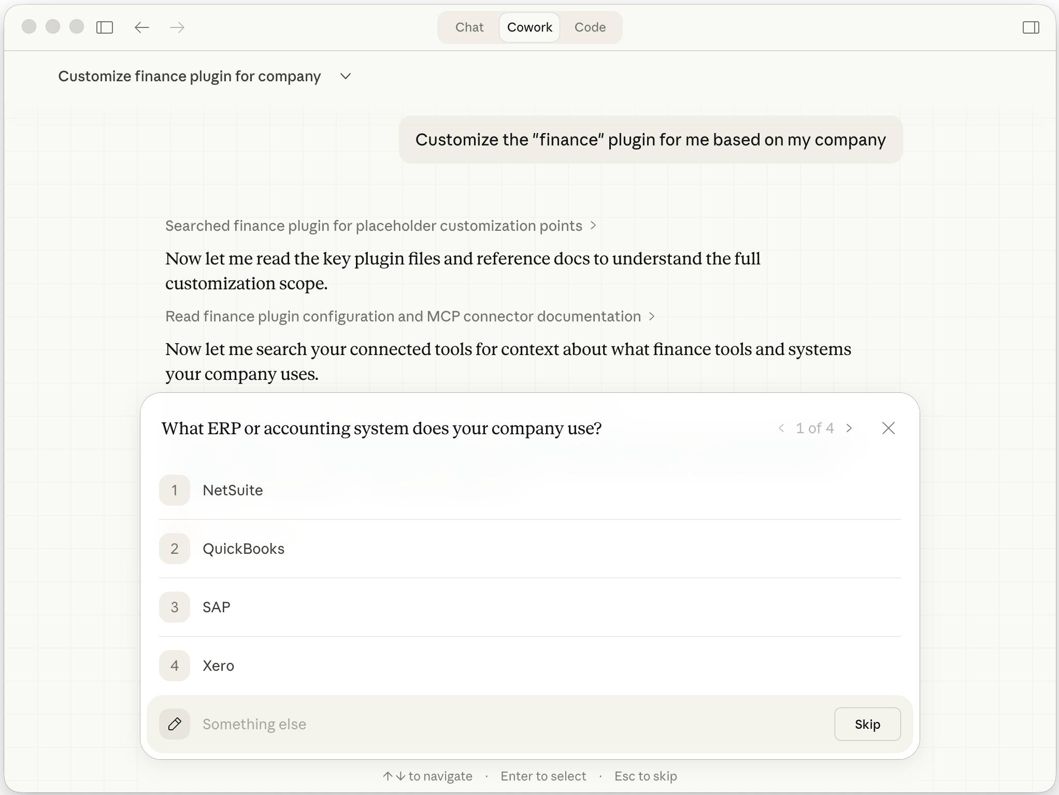
Task: Open the conversation title dropdown
Action: coord(346,76)
